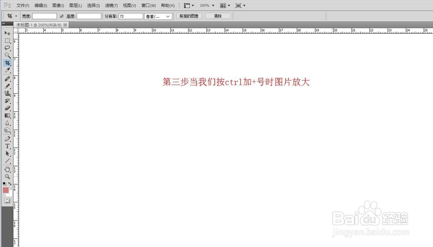
Task: Select the Type tool
Action: [7, 146]
